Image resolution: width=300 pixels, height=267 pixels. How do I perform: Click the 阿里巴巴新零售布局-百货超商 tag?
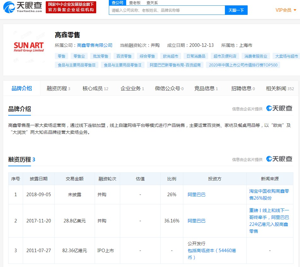(x=175, y=65)
